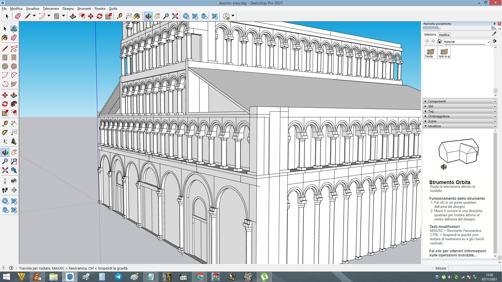Select the Walk footprints tool
Screen dimensions: 502x282
tap(5, 190)
